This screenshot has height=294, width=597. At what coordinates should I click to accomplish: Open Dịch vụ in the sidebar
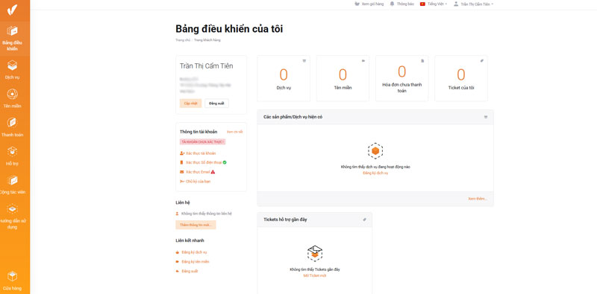13,70
